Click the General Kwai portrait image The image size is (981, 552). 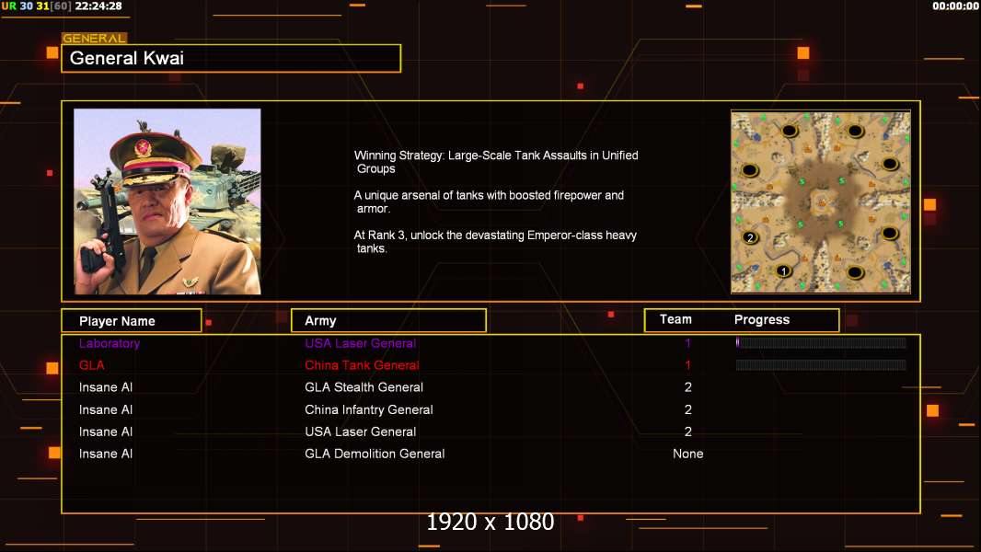pyautogui.click(x=167, y=201)
